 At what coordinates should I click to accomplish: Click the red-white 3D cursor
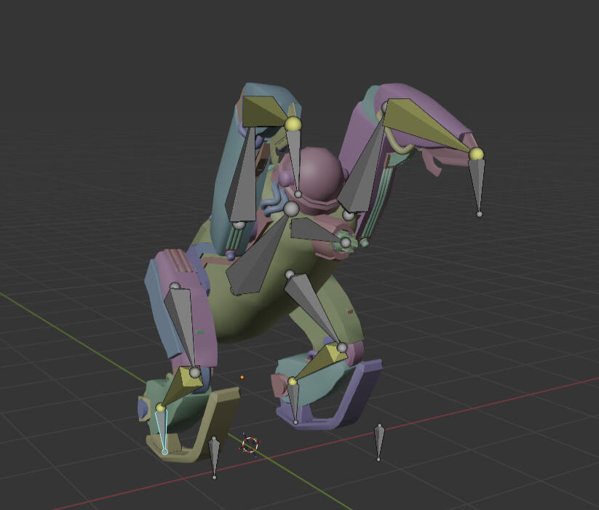(250, 445)
